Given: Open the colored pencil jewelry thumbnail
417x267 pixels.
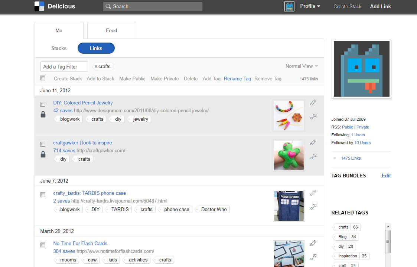Looking at the screenshot, I should 289,115.
